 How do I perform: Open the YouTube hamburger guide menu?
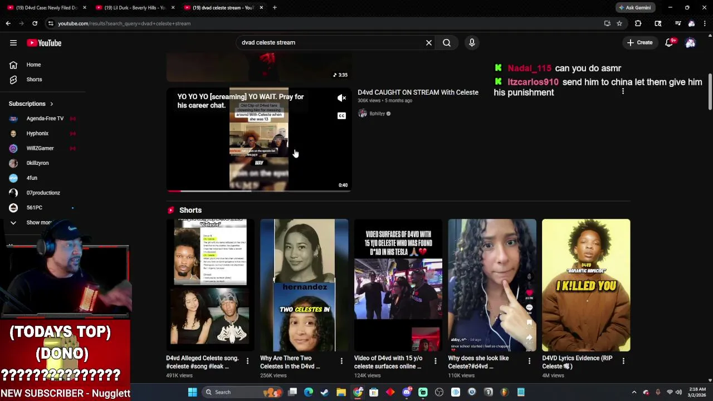[x=13, y=43]
